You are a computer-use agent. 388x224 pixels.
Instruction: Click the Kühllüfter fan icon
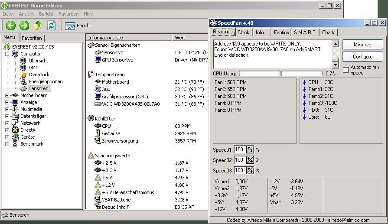pyautogui.click(x=91, y=118)
